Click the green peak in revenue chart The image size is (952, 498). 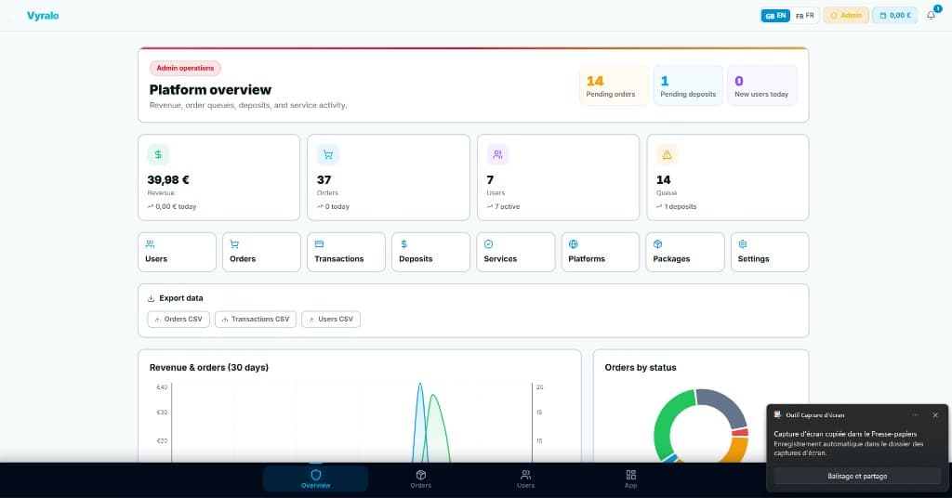pyautogui.click(x=433, y=396)
